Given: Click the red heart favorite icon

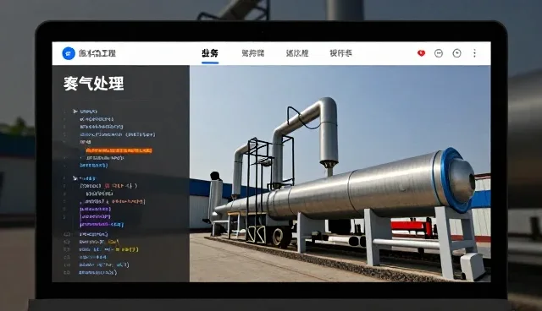Looking at the screenshot, I should coord(421,53).
